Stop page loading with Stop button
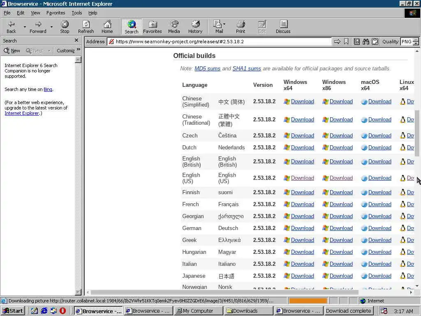Screen dimensions: 421x316 coord(65,27)
